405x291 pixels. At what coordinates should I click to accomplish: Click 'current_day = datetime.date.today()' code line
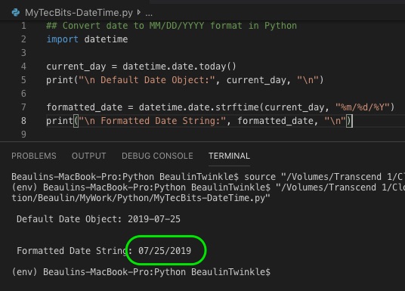(141, 67)
